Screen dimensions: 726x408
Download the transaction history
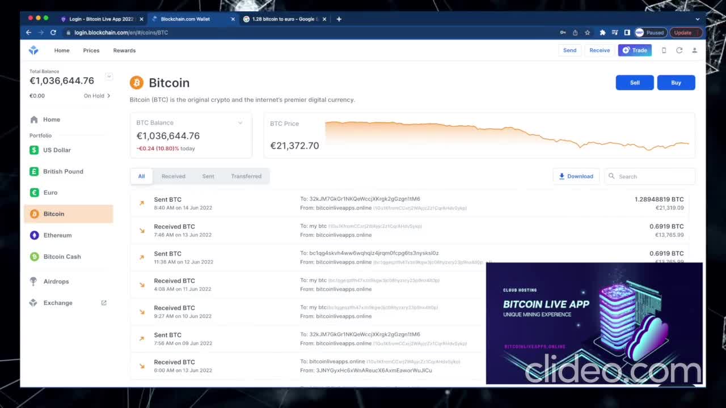[576, 176]
